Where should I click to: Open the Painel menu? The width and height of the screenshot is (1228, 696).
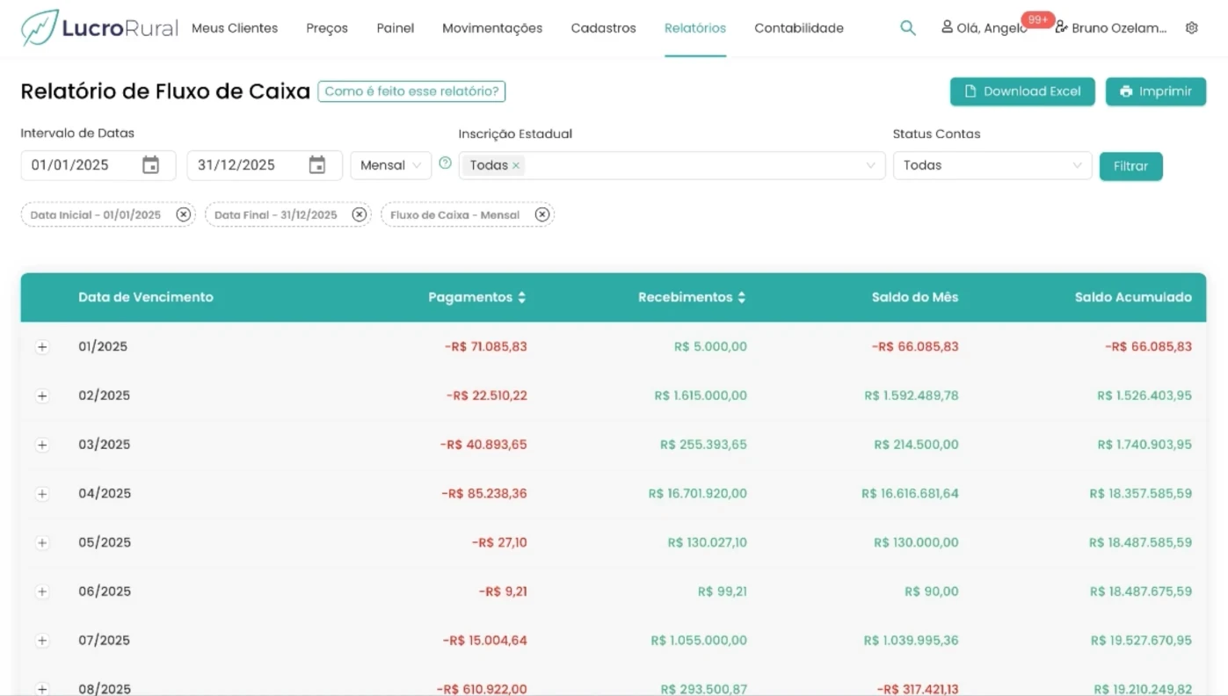pyautogui.click(x=396, y=28)
